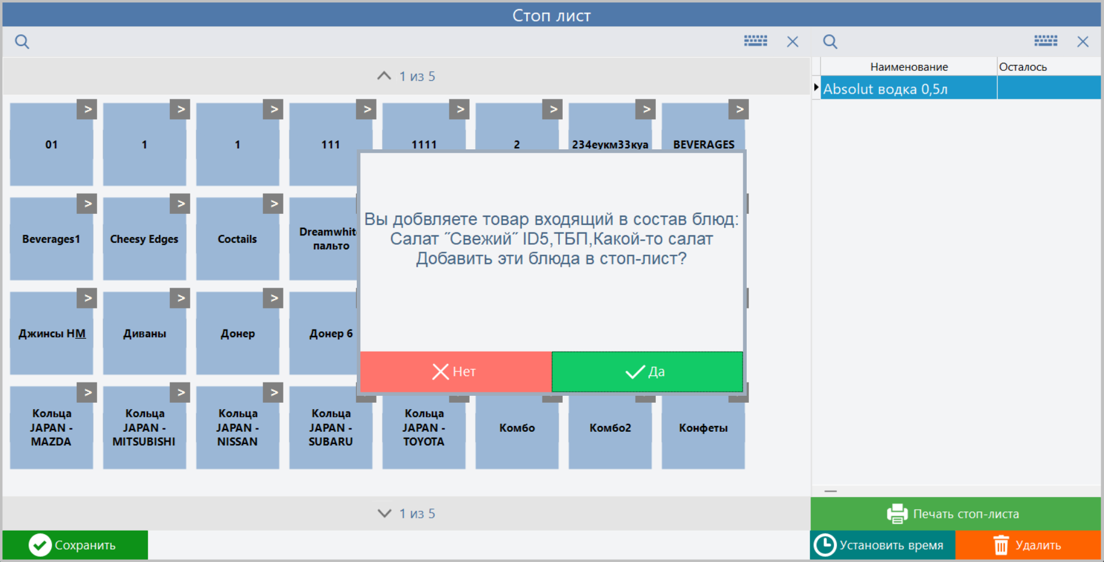The width and height of the screenshot is (1104, 562).
Task: Clear the left search with the X icon
Action: tap(792, 41)
